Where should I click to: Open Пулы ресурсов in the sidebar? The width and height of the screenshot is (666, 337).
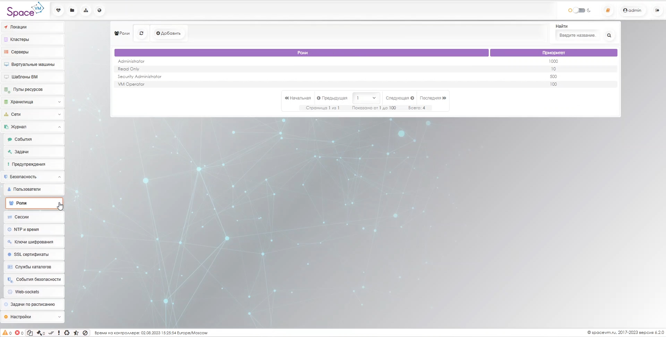coord(33,89)
